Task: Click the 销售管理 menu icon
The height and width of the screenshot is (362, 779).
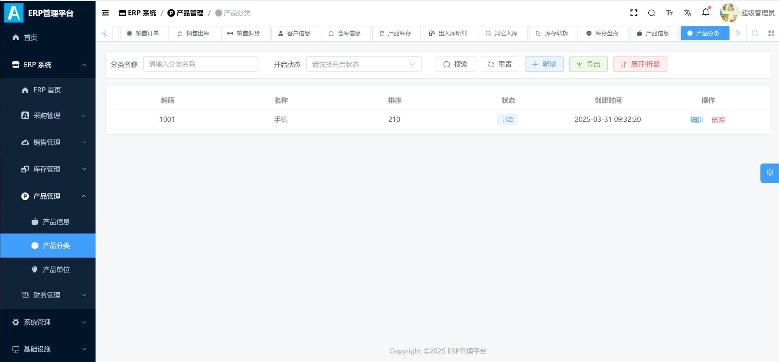Action: point(25,142)
